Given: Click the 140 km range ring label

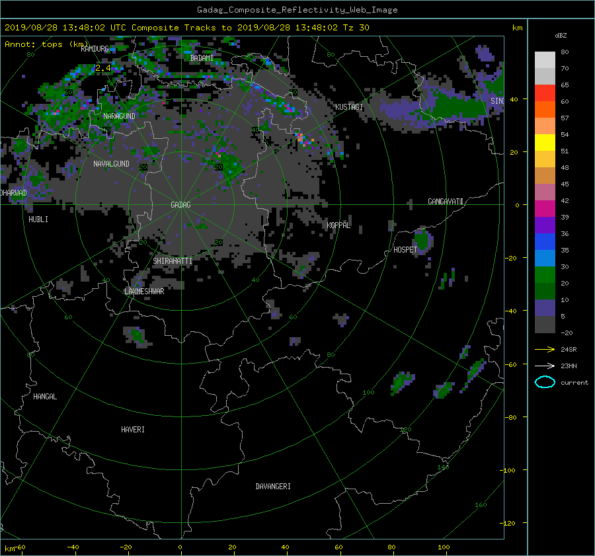Looking at the screenshot, I should [443, 467].
